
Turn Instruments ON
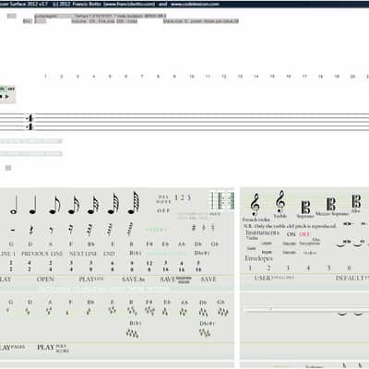click(x=291, y=234)
